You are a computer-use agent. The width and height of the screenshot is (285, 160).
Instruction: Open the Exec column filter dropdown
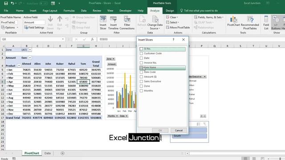coord(30,58)
